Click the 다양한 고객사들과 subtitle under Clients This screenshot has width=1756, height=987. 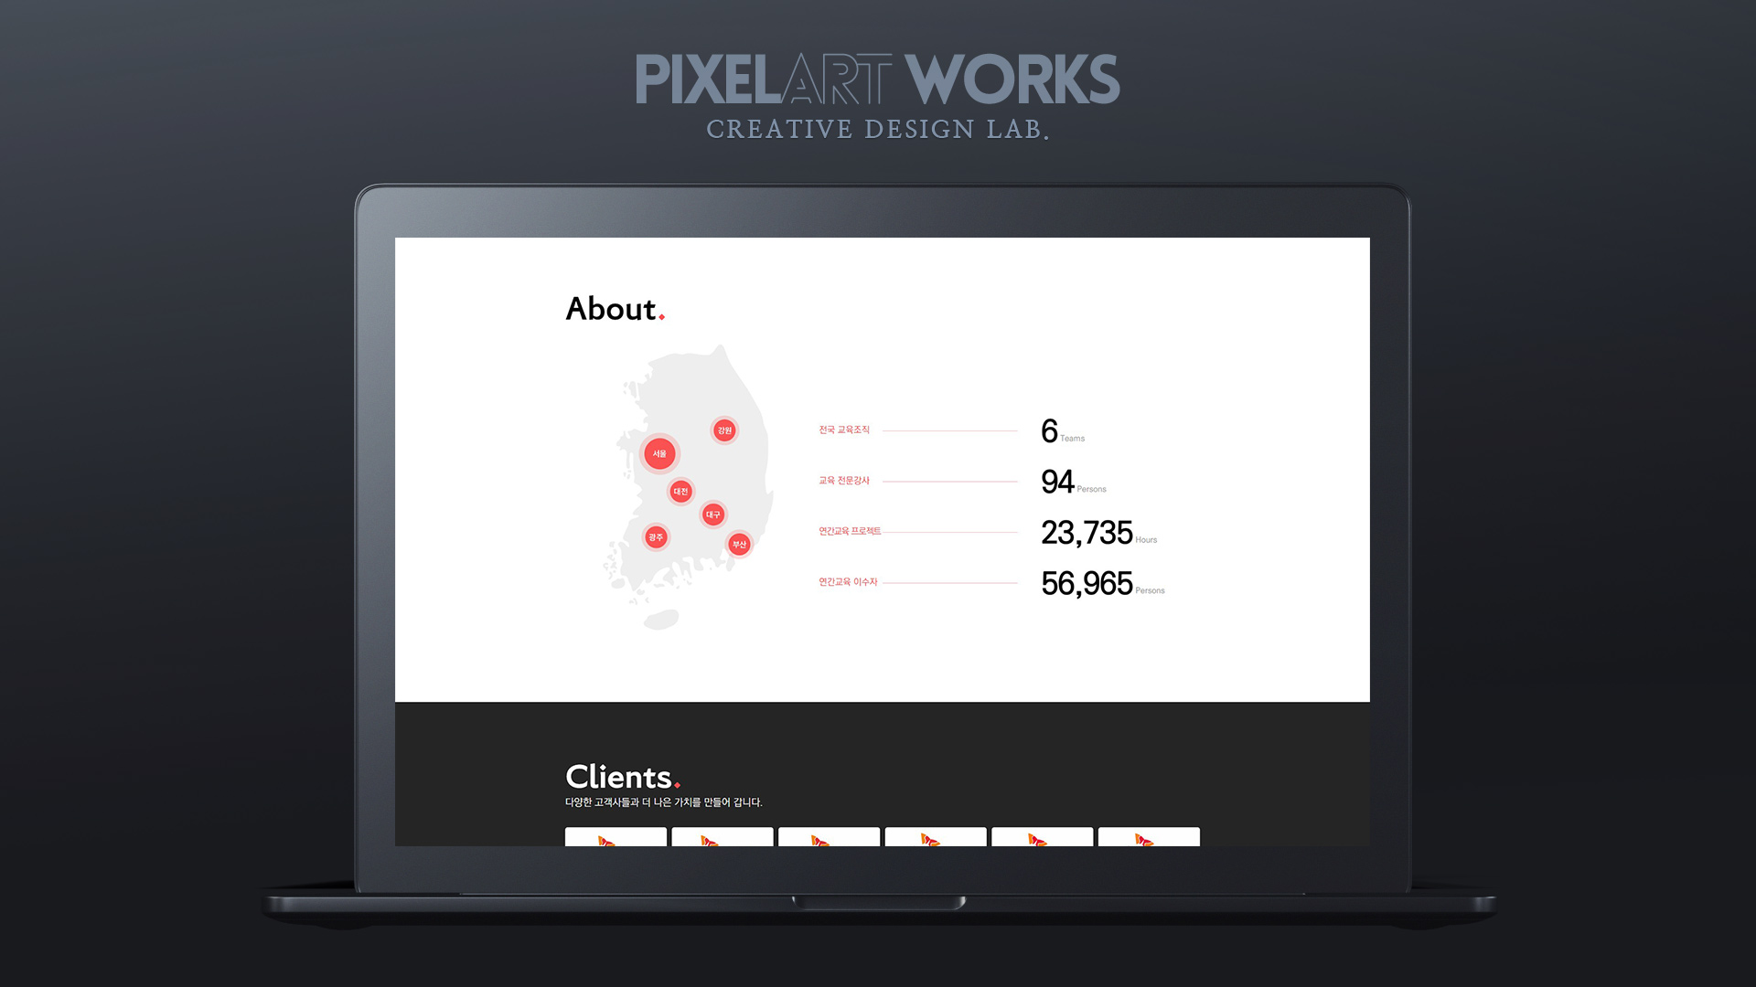[664, 802]
